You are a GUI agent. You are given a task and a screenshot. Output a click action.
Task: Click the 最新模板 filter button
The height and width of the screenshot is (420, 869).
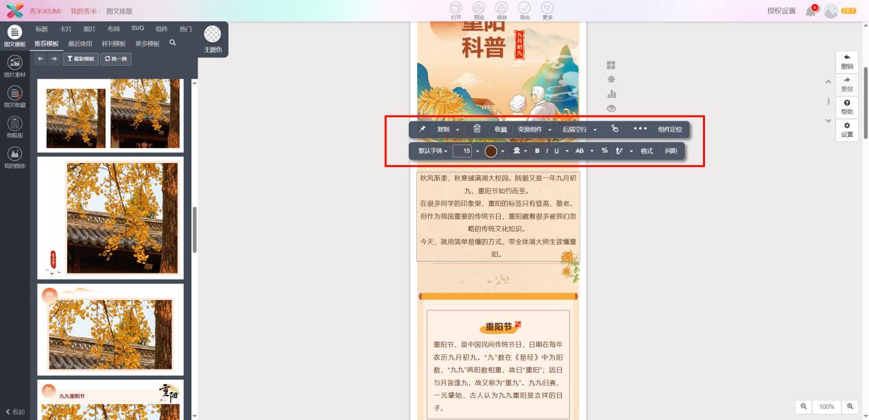click(81, 59)
